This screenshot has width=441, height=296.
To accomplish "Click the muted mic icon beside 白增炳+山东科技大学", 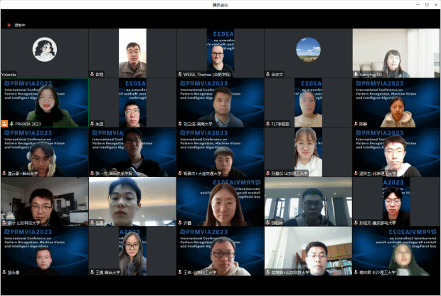I will click(x=268, y=272).
